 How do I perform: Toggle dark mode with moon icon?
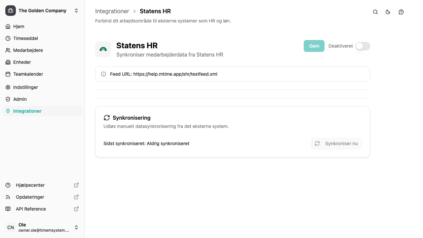click(x=388, y=12)
